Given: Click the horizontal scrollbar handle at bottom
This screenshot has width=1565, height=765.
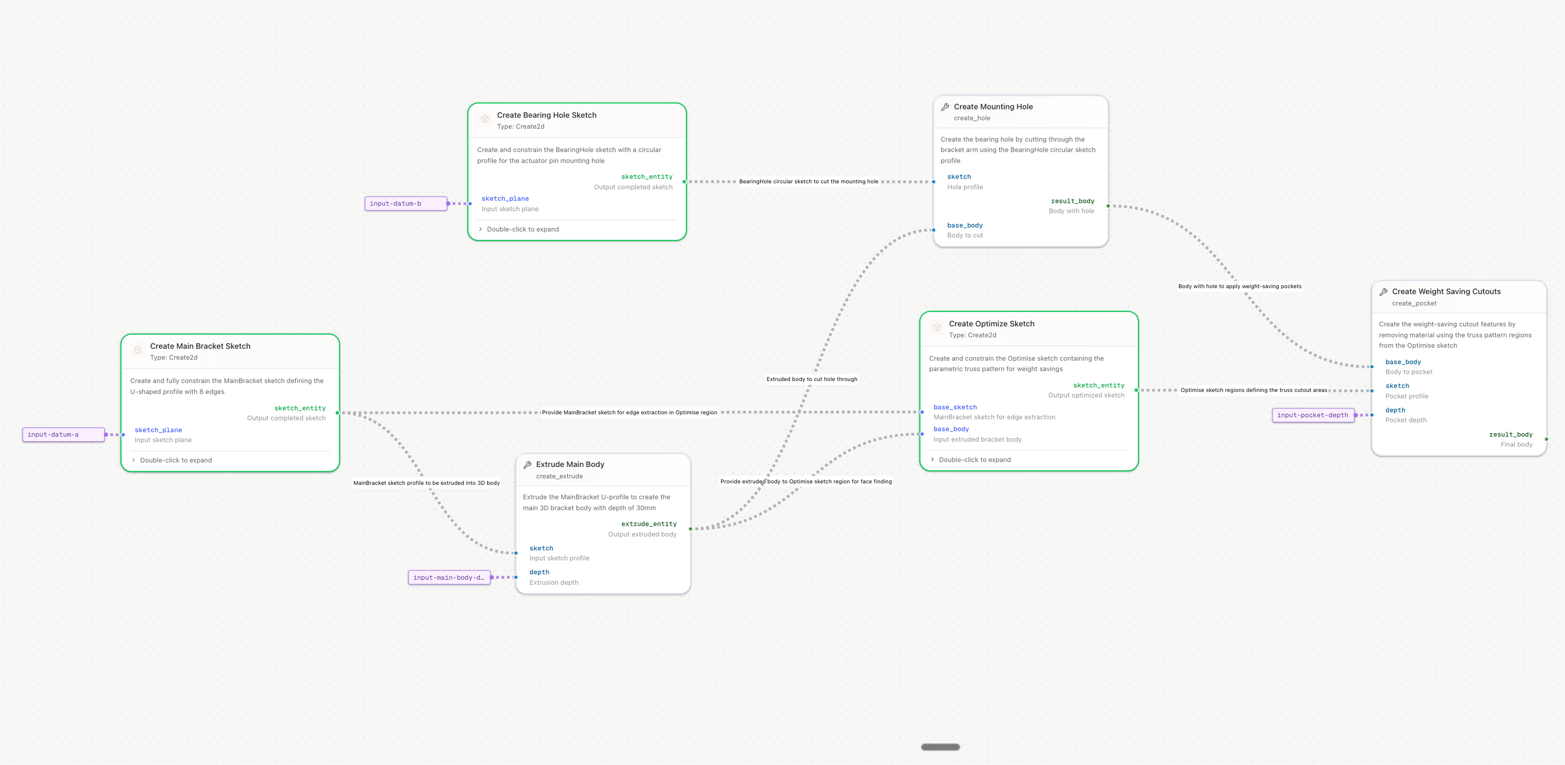Looking at the screenshot, I should point(940,748).
